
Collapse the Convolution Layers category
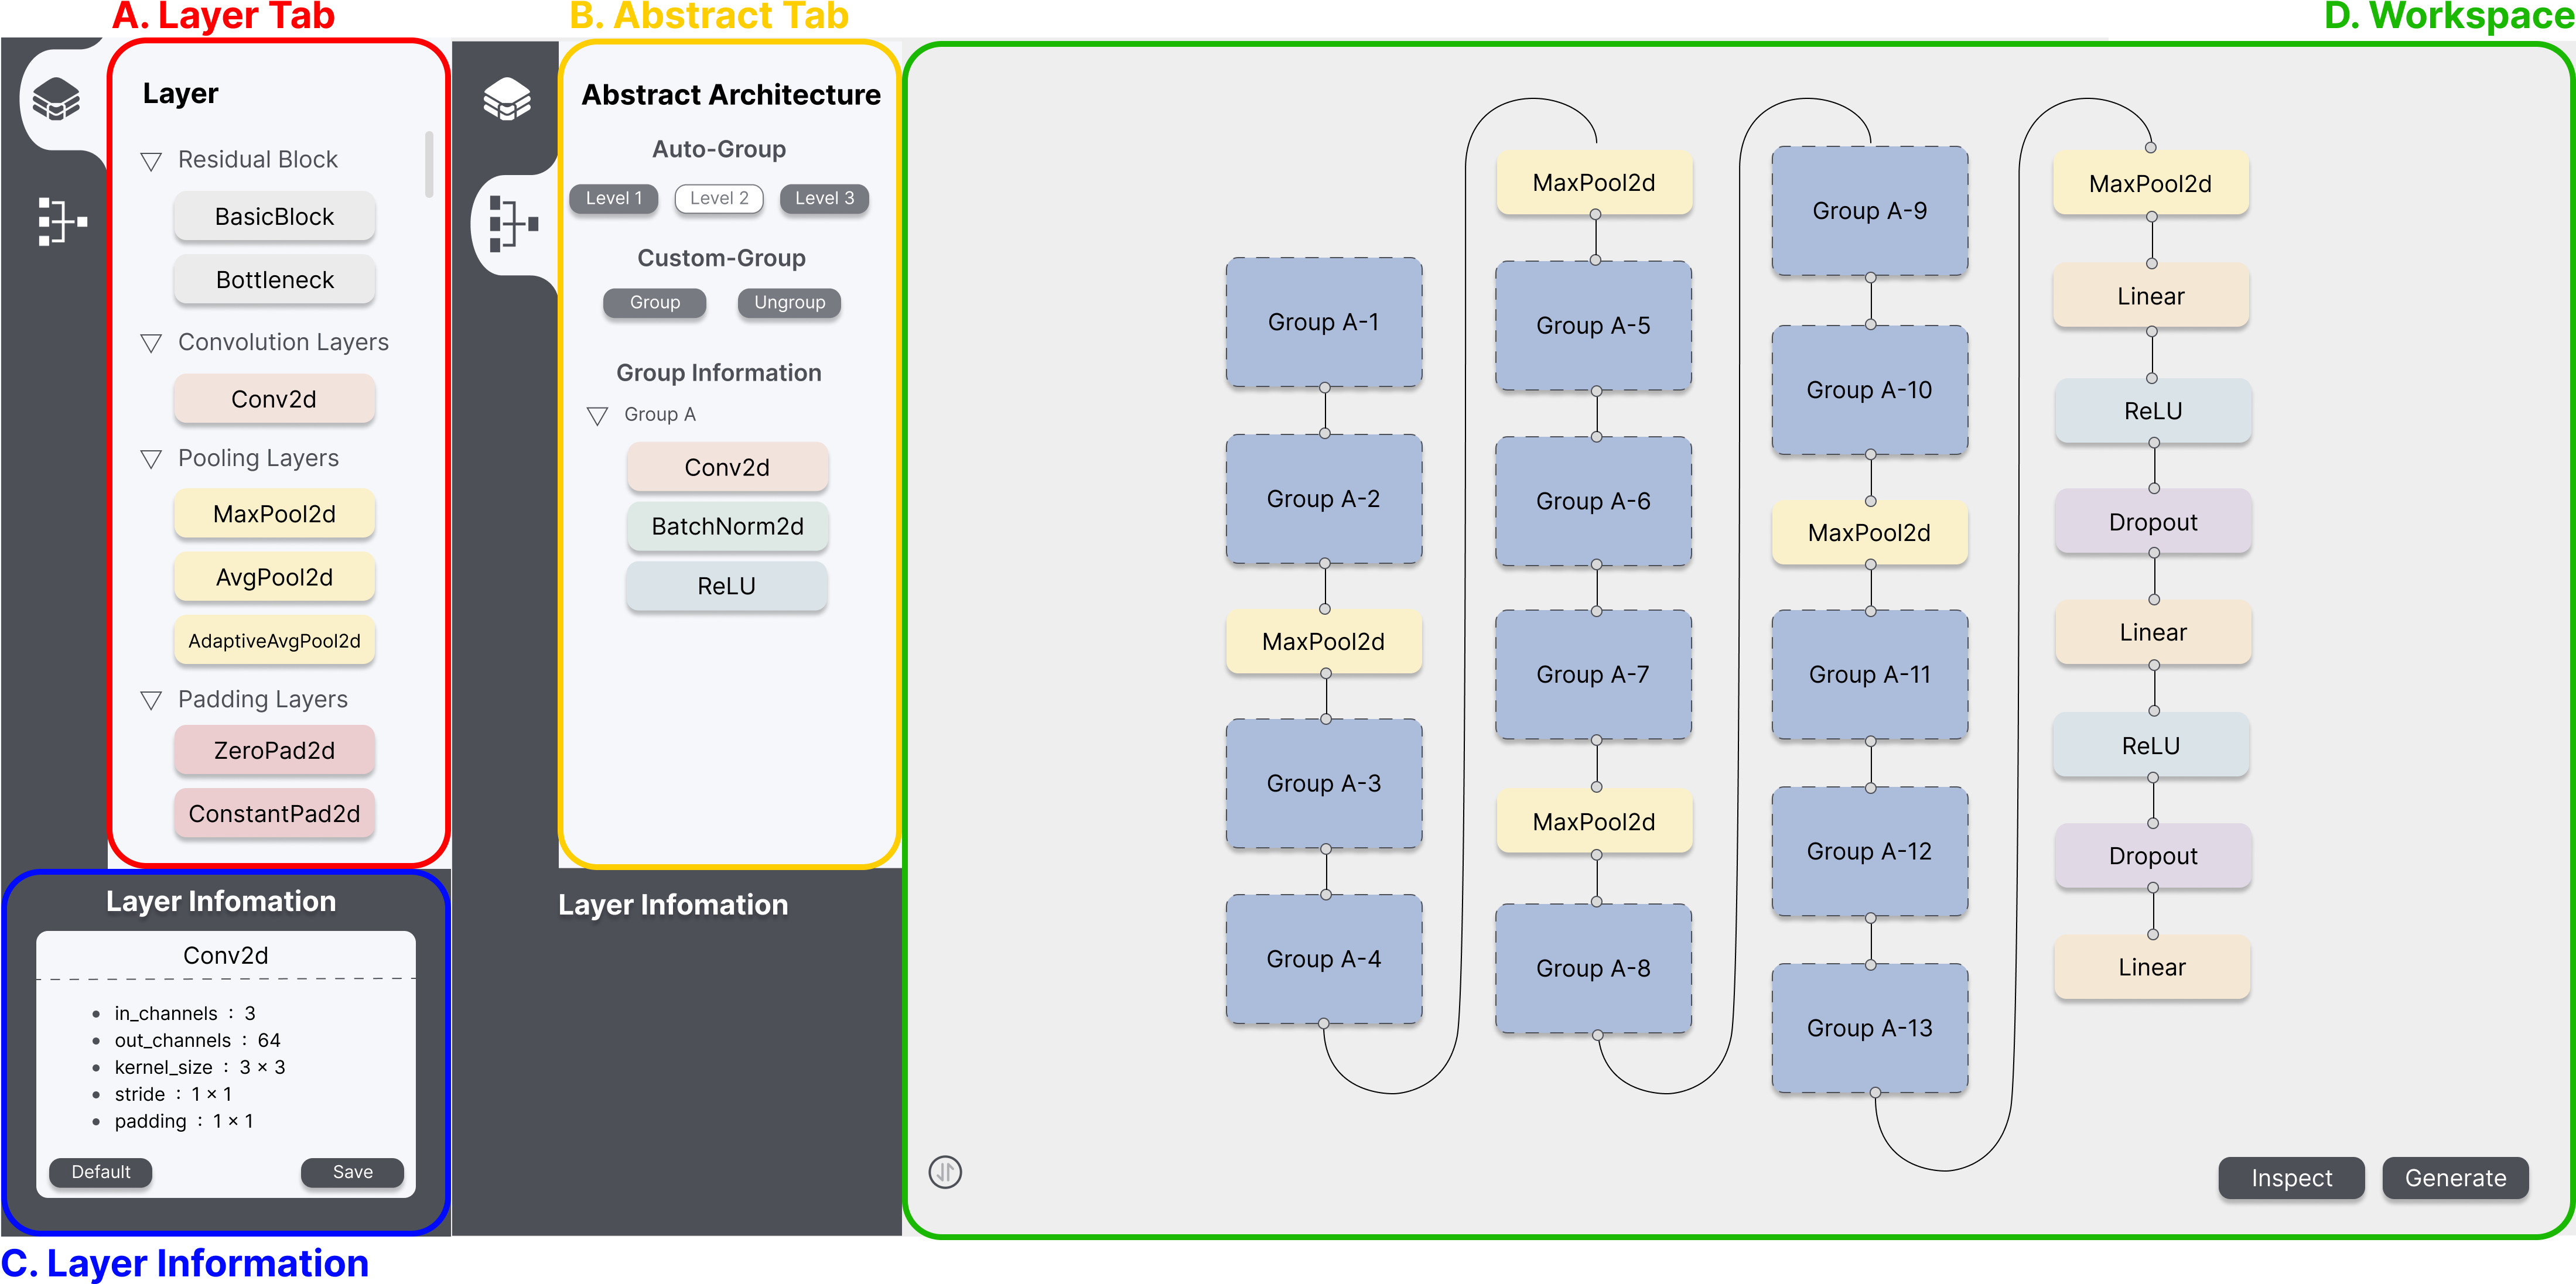152,343
